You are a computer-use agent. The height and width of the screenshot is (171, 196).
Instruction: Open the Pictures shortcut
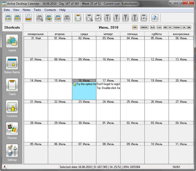12,129
